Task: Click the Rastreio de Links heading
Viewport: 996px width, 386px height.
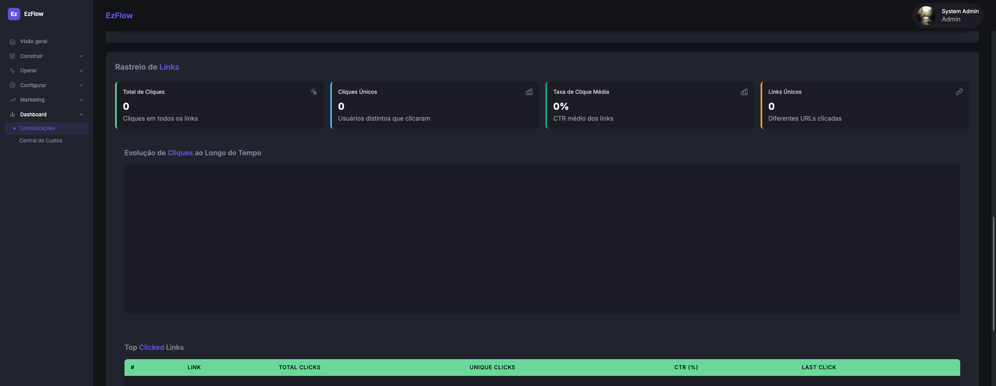Action: coord(147,67)
